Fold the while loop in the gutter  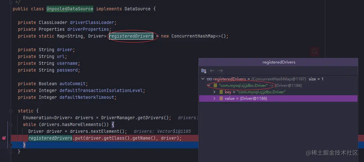[11, 125]
